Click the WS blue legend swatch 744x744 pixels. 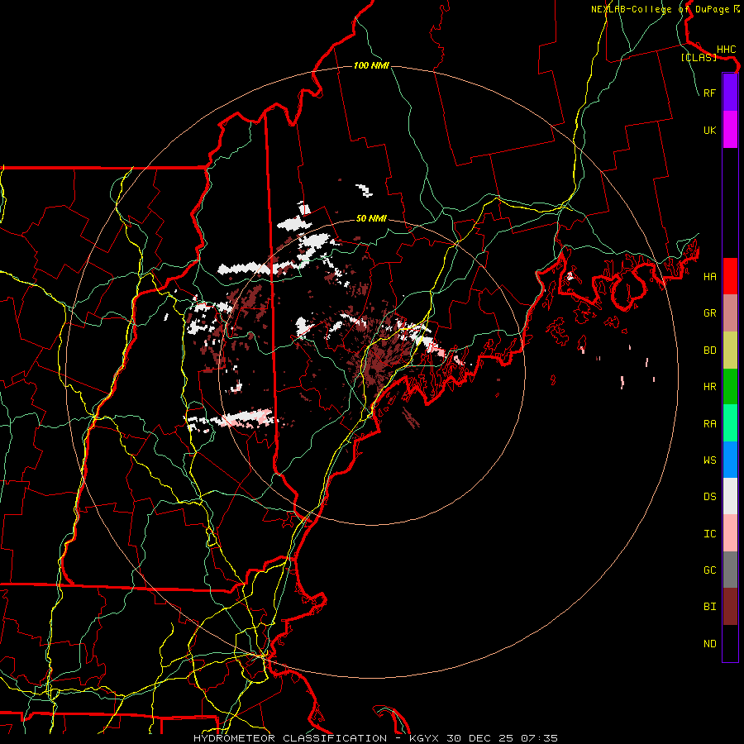pos(730,460)
